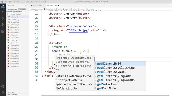Click line number 26 in gutter
This screenshot has width=172, height=96.
37,43
